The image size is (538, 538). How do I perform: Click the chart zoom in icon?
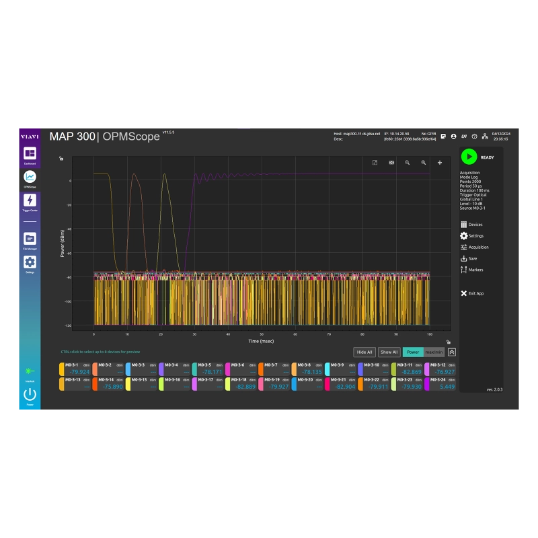coord(424,163)
